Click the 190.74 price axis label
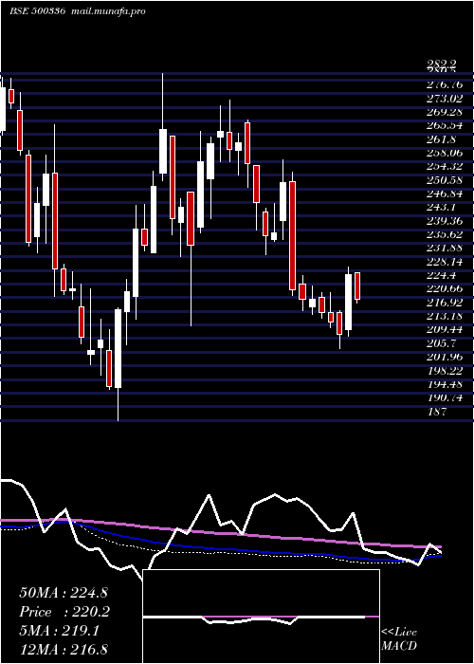The image size is (474, 664). pyautogui.click(x=445, y=397)
